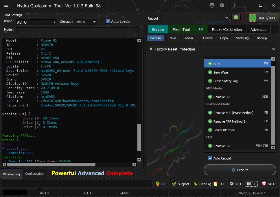Click log vertical scrollbar down arrow

[x=139, y=160]
